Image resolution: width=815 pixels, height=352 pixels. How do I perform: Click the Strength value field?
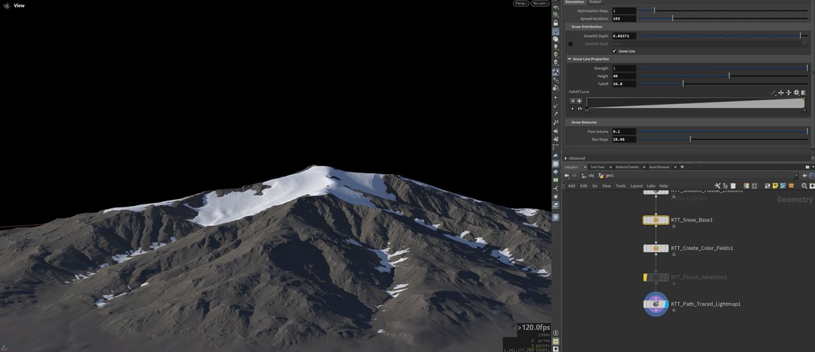tap(624, 68)
